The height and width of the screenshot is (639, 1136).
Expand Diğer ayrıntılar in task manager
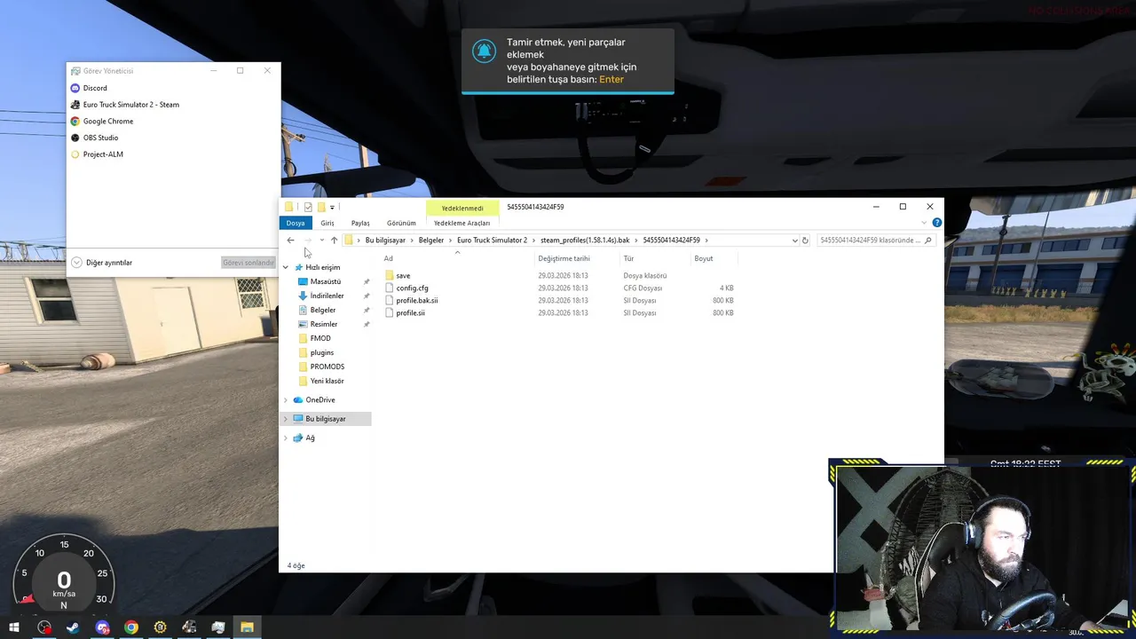click(x=102, y=263)
